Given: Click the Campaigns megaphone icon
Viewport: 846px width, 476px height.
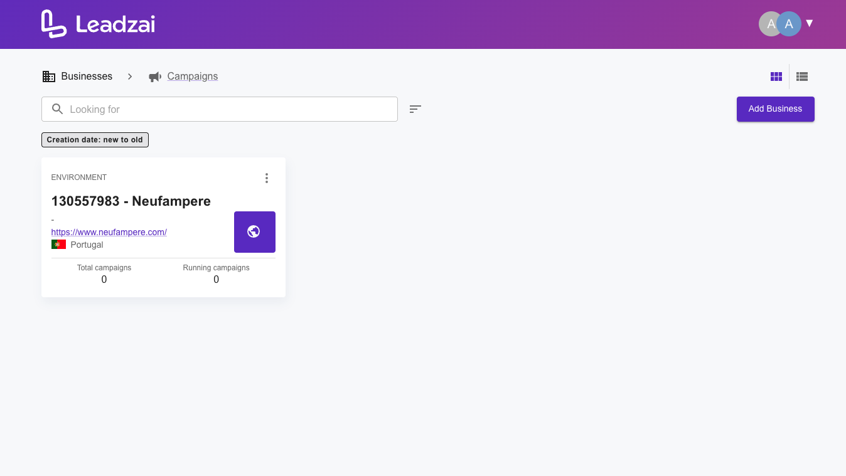Looking at the screenshot, I should tap(155, 77).
